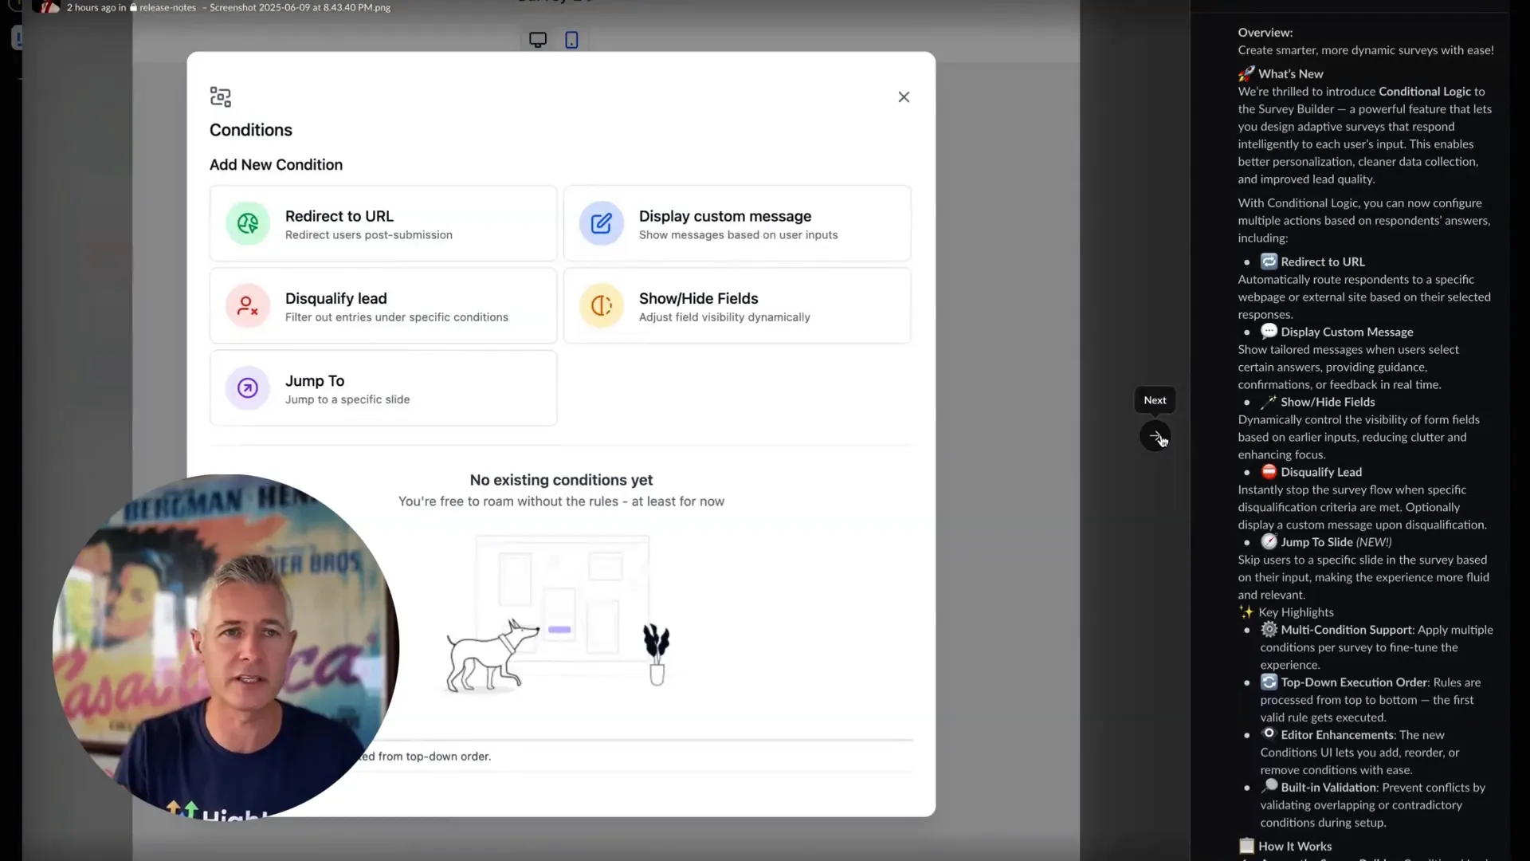Image resolution: width=1530 pixels, height=861 pixels.
Task: Click 'Editor Enhancements' highlight text
Action: [1337, 735]
